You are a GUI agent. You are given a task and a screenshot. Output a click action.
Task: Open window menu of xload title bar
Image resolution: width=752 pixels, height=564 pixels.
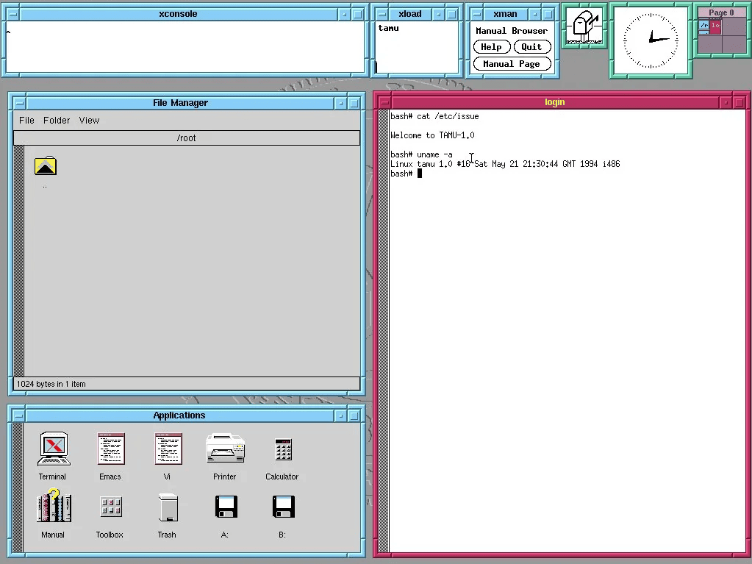click(x=381, y=14)
